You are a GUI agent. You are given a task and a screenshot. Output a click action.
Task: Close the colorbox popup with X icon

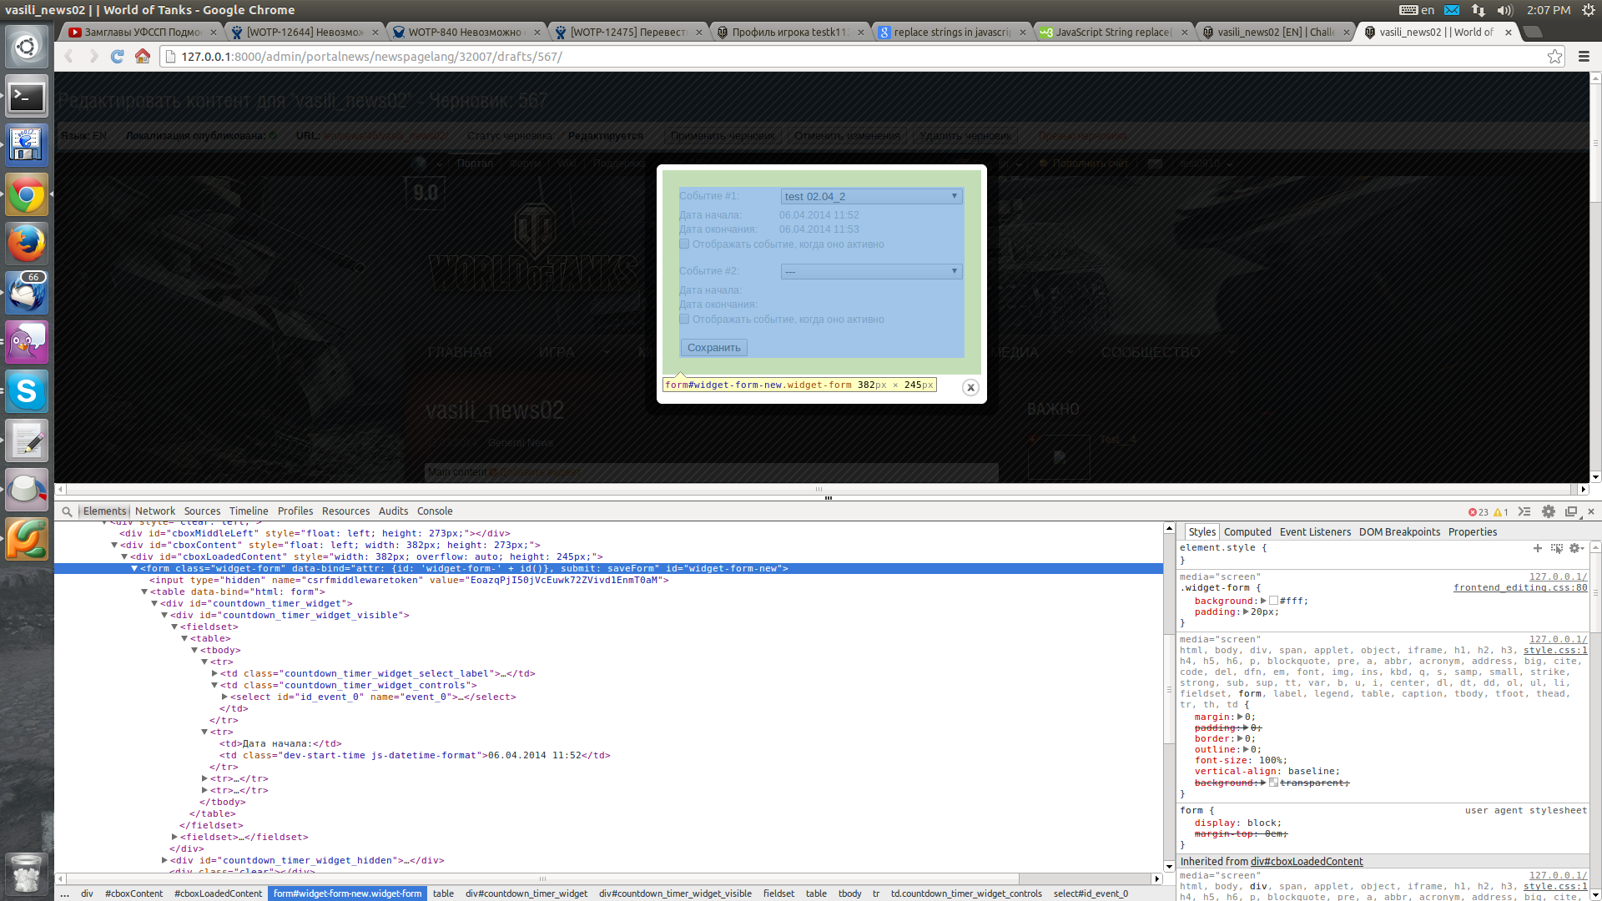[x=970, y=387]
